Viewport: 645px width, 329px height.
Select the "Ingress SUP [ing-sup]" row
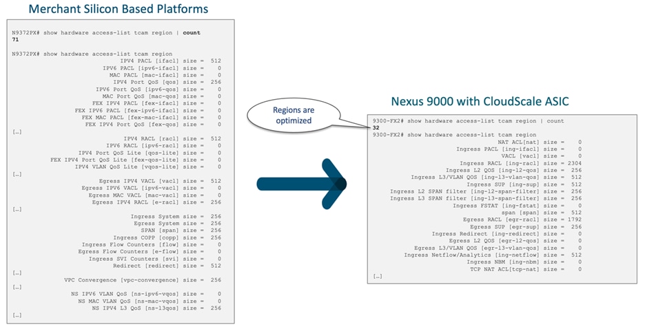(x=524, y=184)
